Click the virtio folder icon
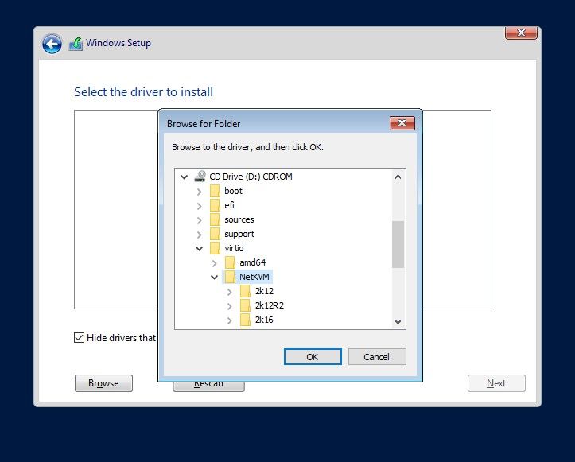 pyautogui.click(x=215, y=248)
